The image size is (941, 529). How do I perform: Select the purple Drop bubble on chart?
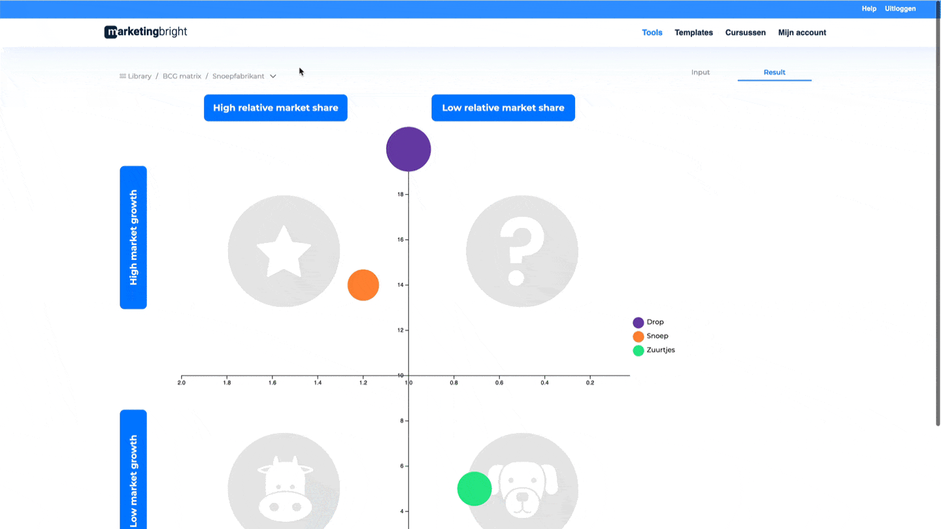pyautogui.click(x=408, y=149)
